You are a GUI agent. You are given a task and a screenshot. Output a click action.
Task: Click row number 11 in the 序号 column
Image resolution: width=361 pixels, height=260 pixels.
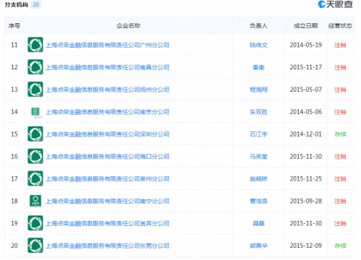[14, 45]
